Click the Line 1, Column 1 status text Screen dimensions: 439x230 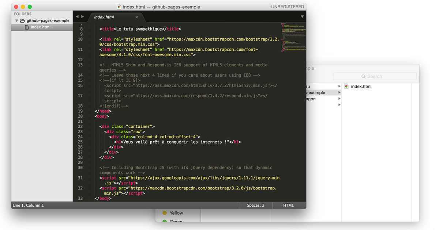tap(28, 205)
